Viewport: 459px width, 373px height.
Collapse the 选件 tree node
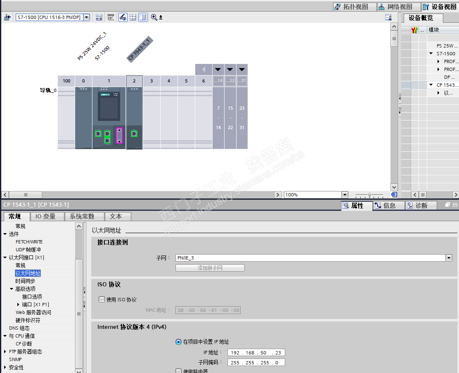click(x=5, y=234)
